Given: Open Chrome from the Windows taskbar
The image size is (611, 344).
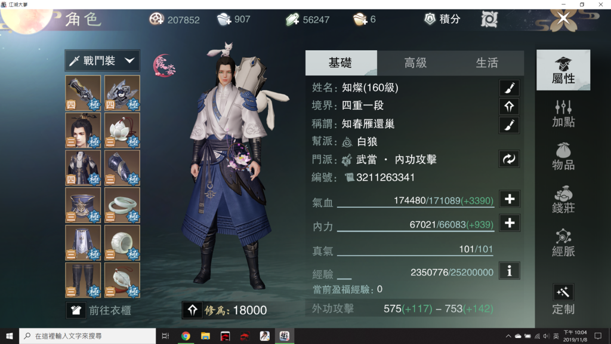Looking at the screenshot, I should (x=186, y=336).
